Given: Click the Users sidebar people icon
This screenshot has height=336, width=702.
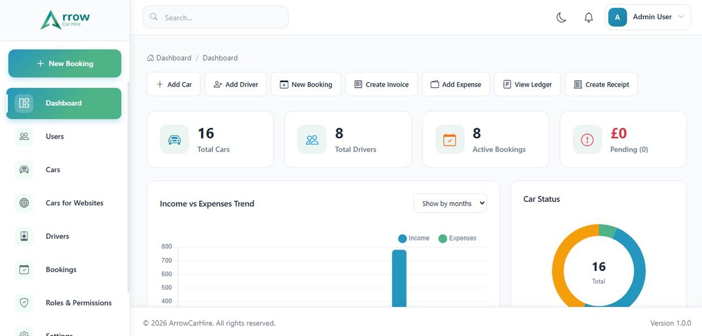Looking at the screenshot, I should (24, 136).
